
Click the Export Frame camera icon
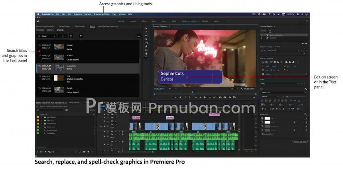pos(229,97)
